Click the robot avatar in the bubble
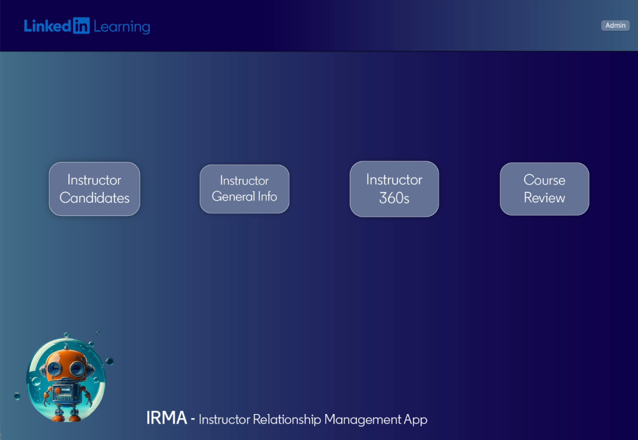Viewport: 638px width, 440px height. pyautogui.click(x=67, y=378)
